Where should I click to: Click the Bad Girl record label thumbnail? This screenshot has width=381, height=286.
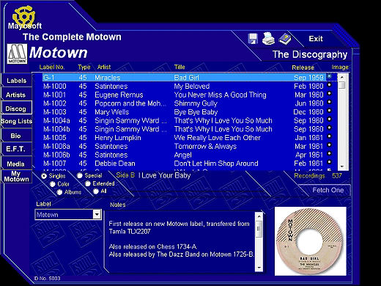[311, 241]
